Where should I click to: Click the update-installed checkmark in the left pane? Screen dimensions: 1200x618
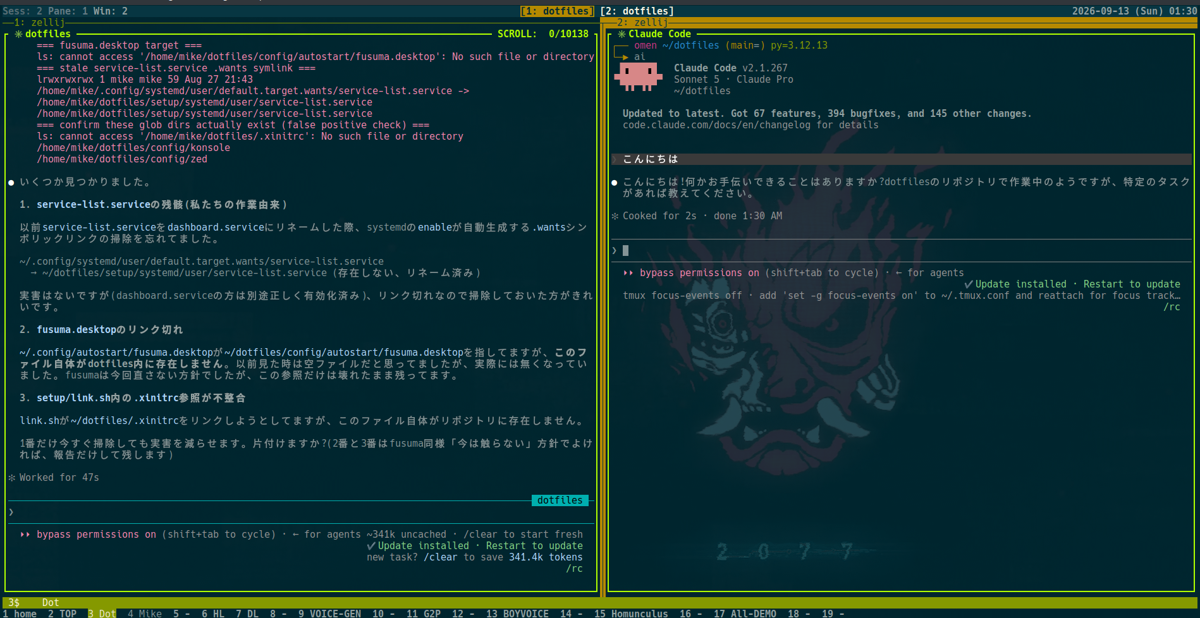coord(371,546)
